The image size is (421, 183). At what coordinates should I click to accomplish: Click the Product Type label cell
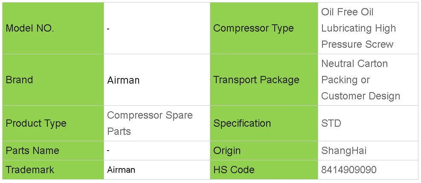click(x=36, y=123)
